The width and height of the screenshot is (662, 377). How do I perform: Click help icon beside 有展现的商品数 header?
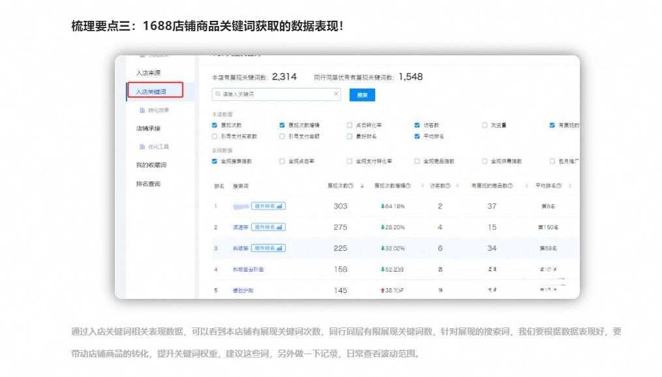click(x=511, y=186)
